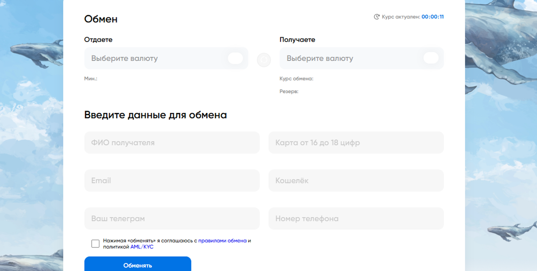Open the "Получаете" currency selector
The width and height of the screenshot is (537, 271).
[x=361, y=58]
